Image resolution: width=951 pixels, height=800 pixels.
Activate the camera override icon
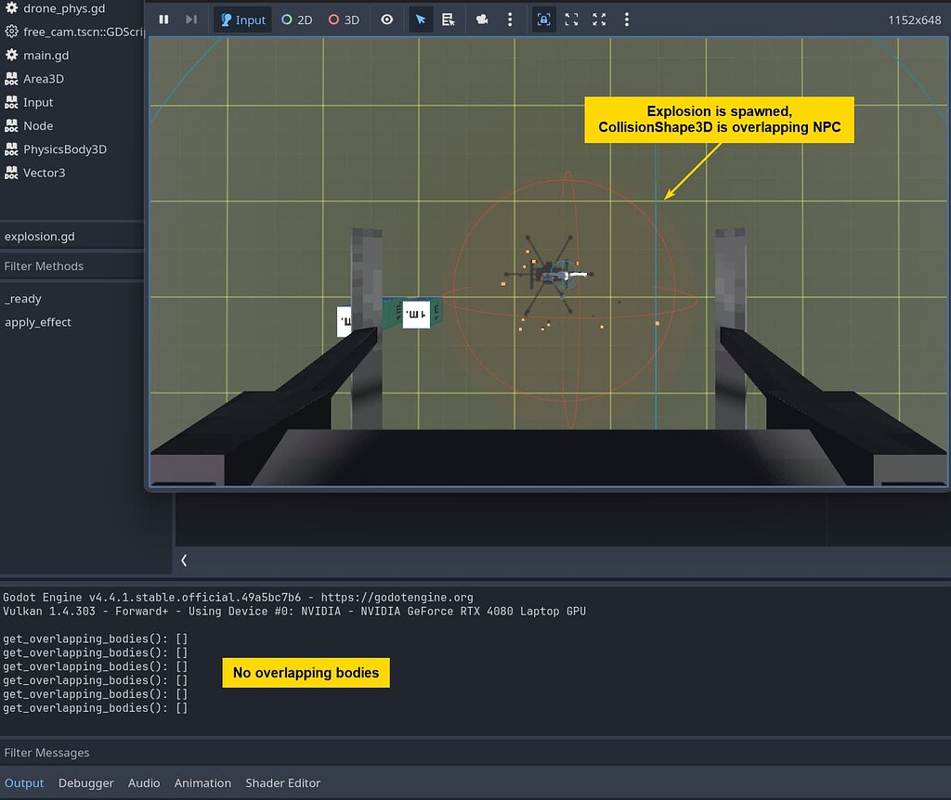point(482,19)
